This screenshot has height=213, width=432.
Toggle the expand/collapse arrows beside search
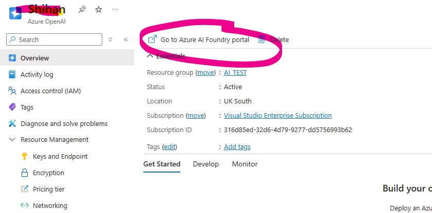click(x=110, y=39)
